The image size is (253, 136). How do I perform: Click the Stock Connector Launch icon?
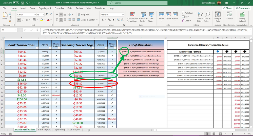[229, 14]
